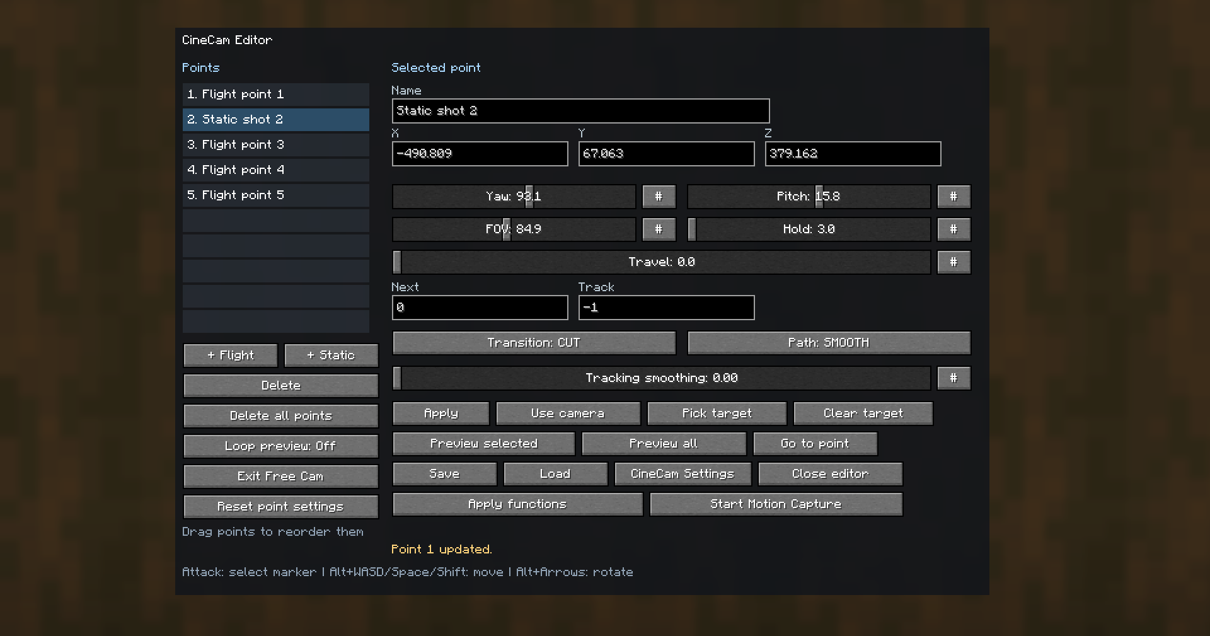Add a static point with + Static
The width and height of the screenshot is (1210, 636).
pyautogui.click(x=331, y=356)
